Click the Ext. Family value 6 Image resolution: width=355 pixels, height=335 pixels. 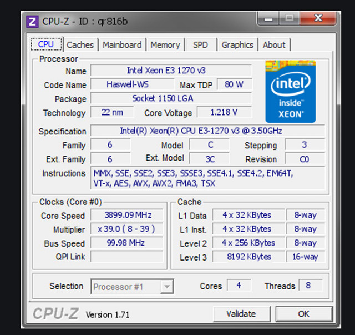pyautogui.click(x=110, y=159)
